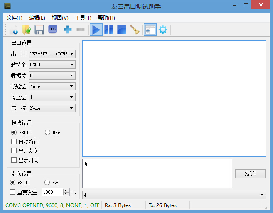Start the serial port with play icon
This screenshot has height=213, width=273.
click(96, 30)
